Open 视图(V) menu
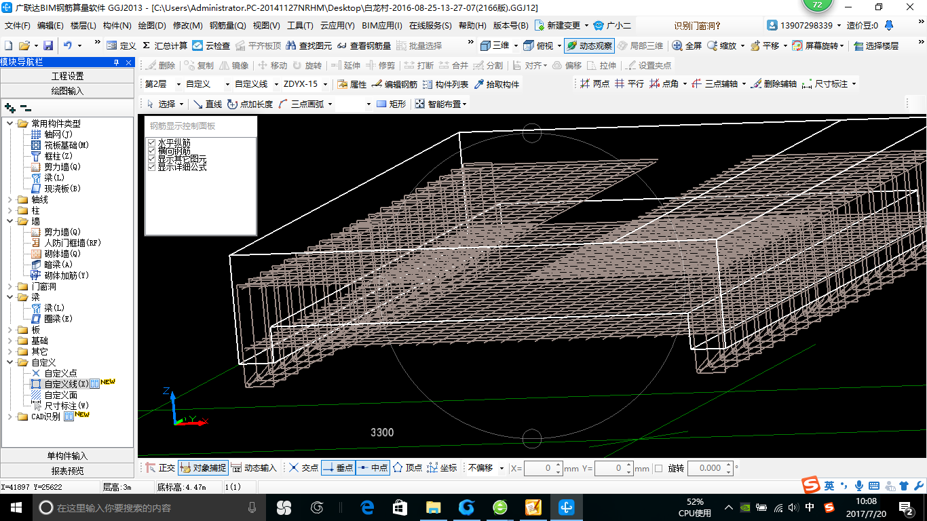The image size is (927, 521). point(266,26)
